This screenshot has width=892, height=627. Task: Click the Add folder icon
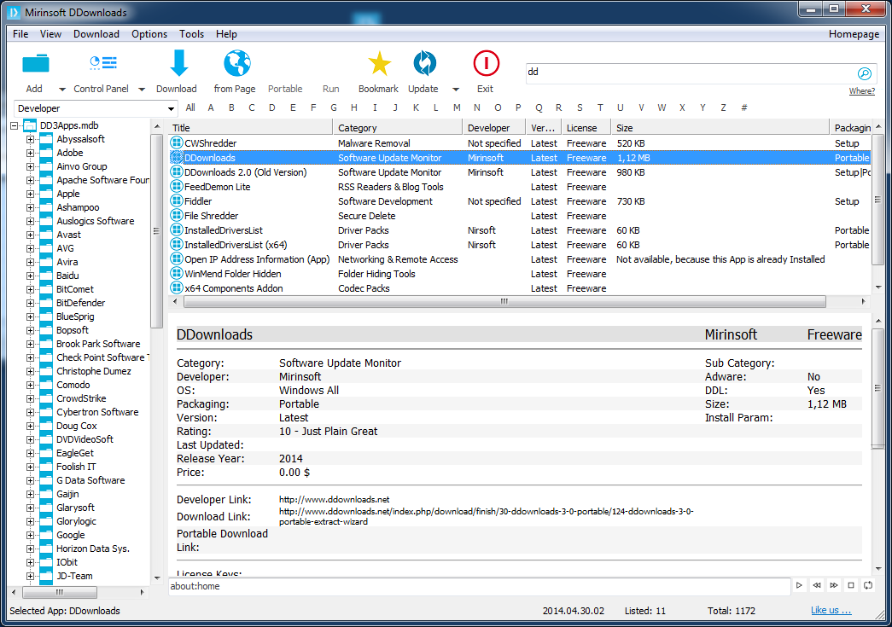tap(35, 63)
